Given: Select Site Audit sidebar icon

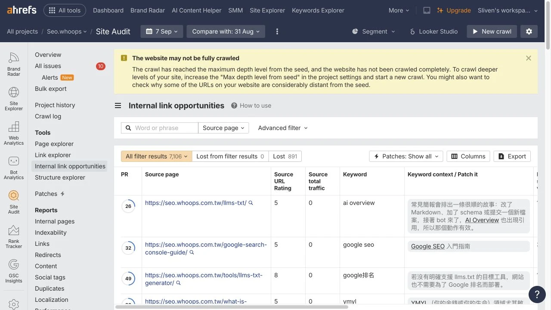Looking at the screenshot, I should (x=14, y=202).
